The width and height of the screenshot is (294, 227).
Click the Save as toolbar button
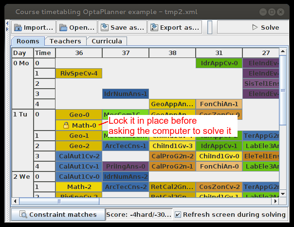(x=125, y=27)
